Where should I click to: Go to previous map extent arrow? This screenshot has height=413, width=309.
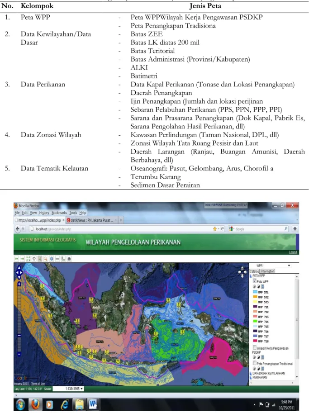tap(17, 259)
